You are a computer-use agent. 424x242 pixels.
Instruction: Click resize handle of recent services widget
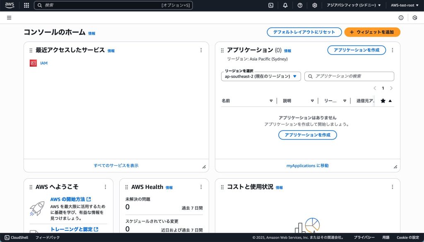(x=204, y=167)
